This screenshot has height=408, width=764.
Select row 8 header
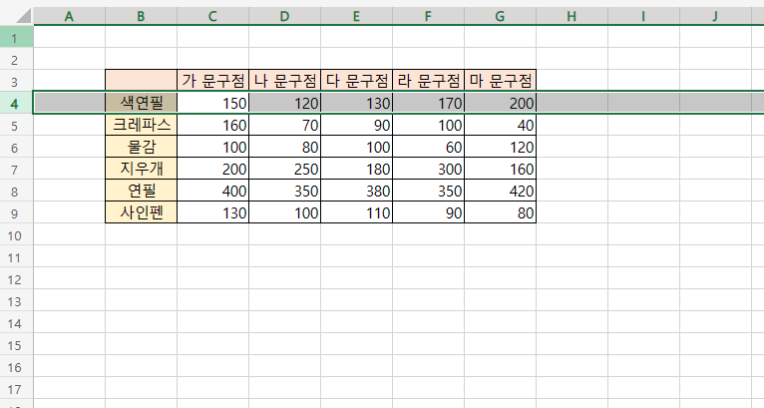[x=16, y=192]
